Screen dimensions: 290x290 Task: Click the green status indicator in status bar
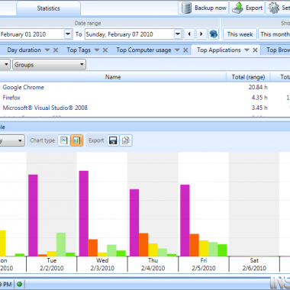click(x=20, y=284)
